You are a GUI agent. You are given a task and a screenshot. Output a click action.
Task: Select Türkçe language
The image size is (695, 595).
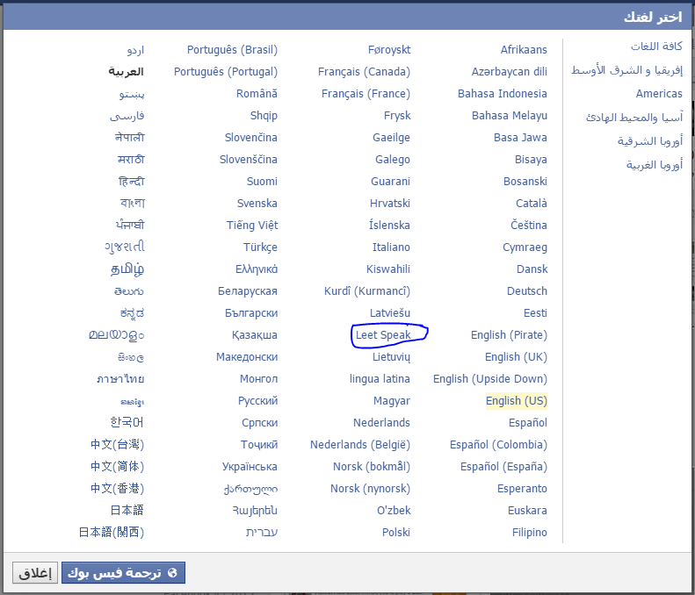[x=260, y=247]
